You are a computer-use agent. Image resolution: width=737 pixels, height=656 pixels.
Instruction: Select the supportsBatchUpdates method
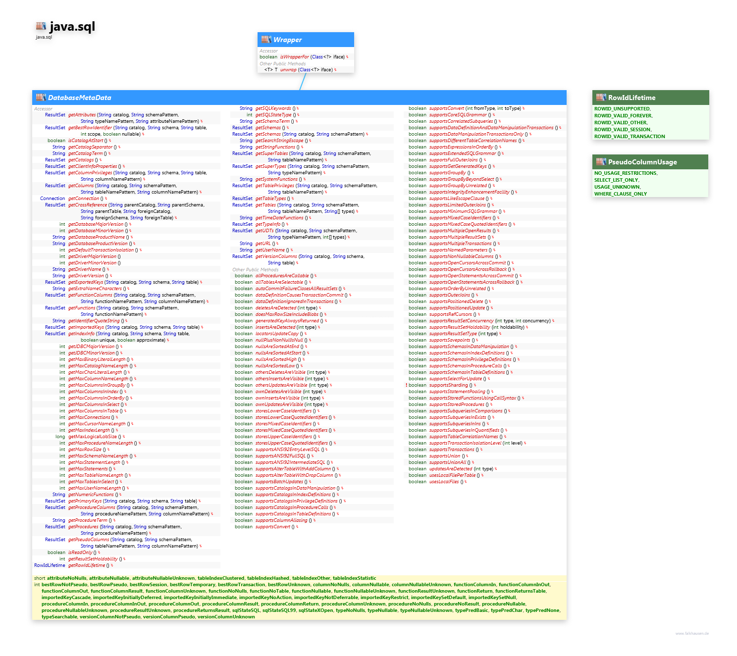click(279, 482)
